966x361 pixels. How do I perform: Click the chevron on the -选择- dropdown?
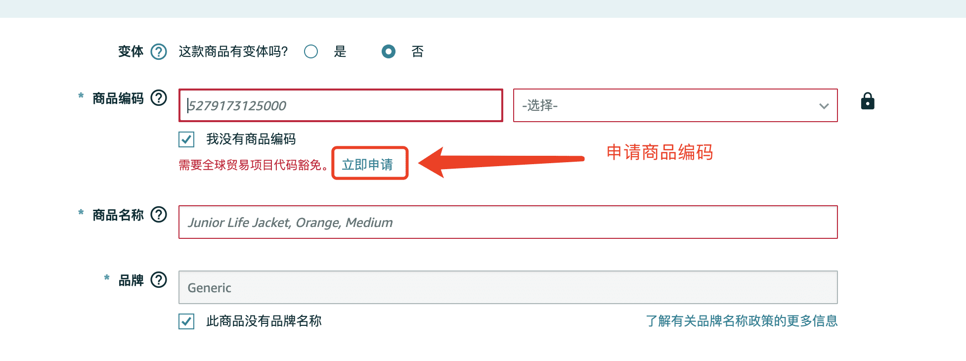tap(824, 105)
